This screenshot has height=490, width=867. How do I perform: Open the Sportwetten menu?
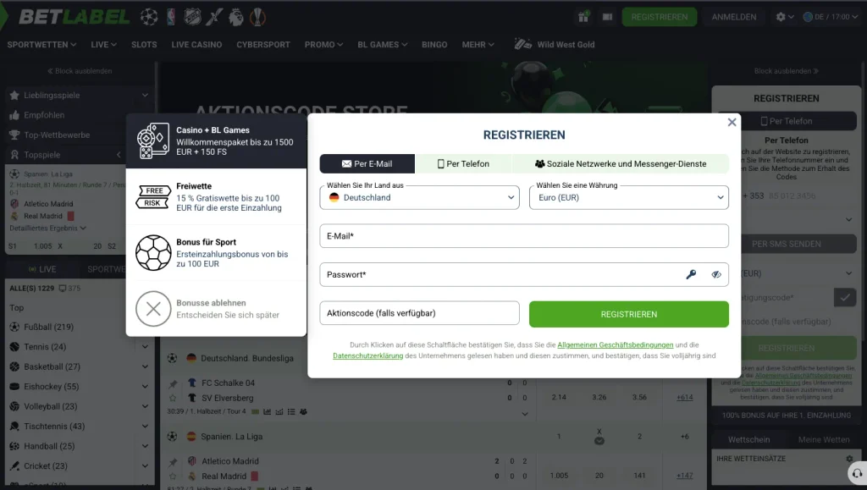point(41,45)
